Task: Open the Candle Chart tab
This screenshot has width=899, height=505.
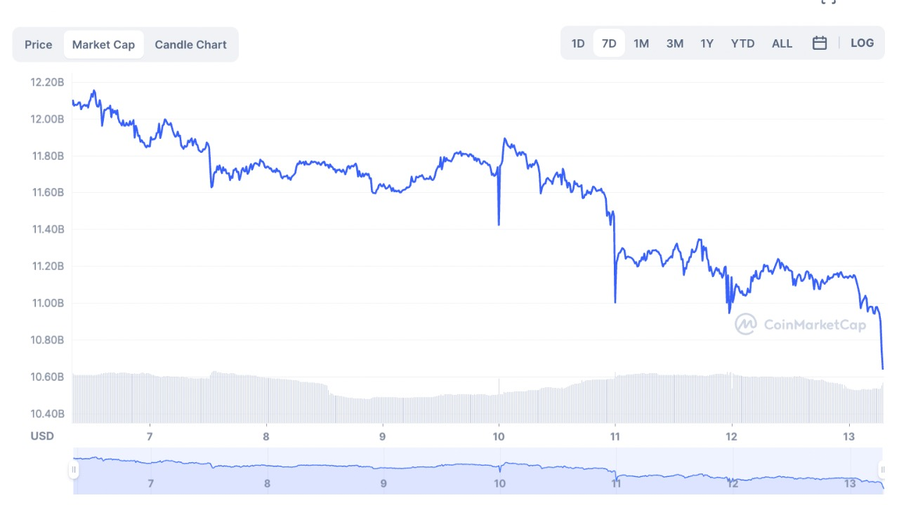Action: pyautogui.click(x=190, y=45)
